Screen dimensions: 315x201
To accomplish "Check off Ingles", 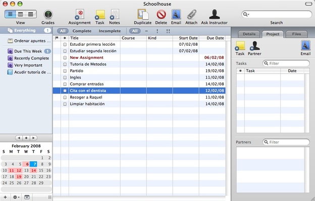I will pos(65,77).
